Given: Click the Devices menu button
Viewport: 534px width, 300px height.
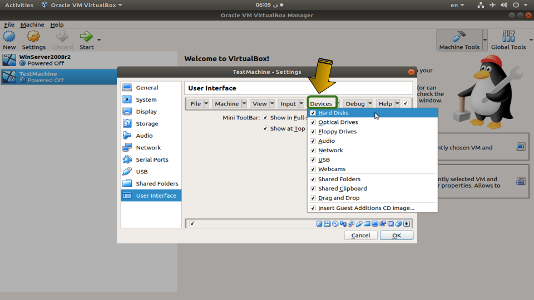Looking at the screenshot, I should coord(321,103).
